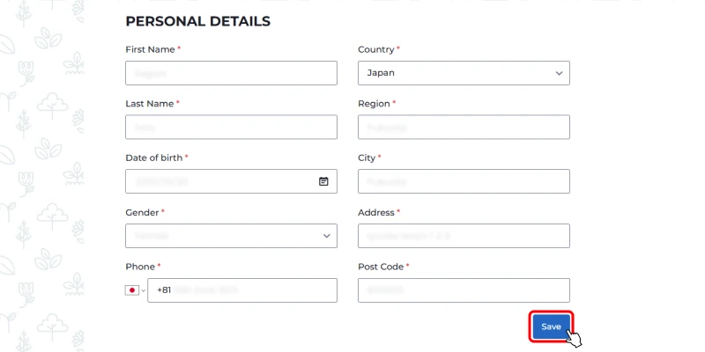Focus the First Name input field

tap(231, 73)
